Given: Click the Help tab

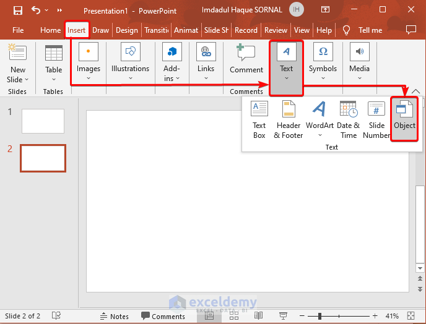Looking at the screenshot, I should coord(324,30).
